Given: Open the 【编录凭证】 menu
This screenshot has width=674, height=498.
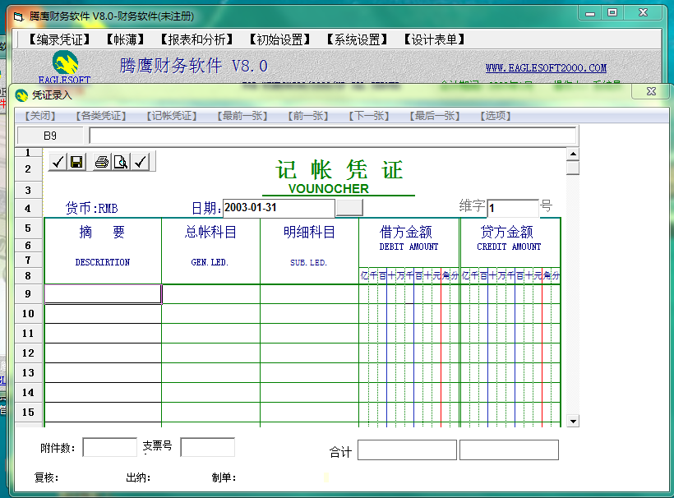Looking at the screenshot, I should pyautogui.click(x=59, y=40).
